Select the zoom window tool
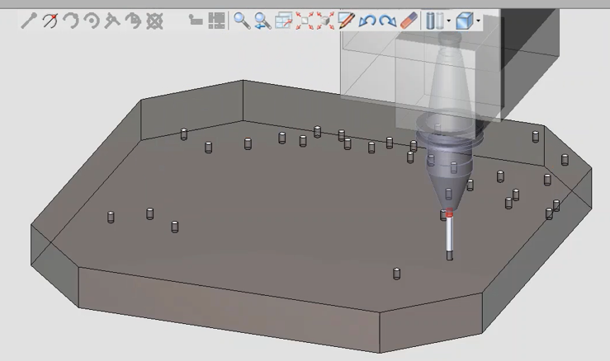The width and height of the screenshot is (610, 361). pyautogui.click(x=284, y=21)
